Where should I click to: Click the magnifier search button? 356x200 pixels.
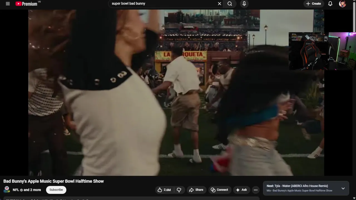click(x=230, y=4)
